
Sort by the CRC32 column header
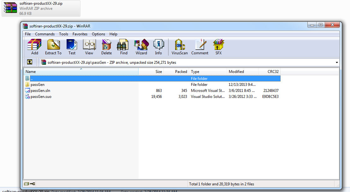coord(270,71)
